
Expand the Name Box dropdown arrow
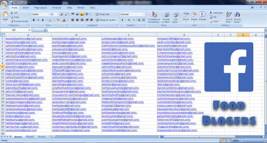pyautogui.click(x=29, y=30)
